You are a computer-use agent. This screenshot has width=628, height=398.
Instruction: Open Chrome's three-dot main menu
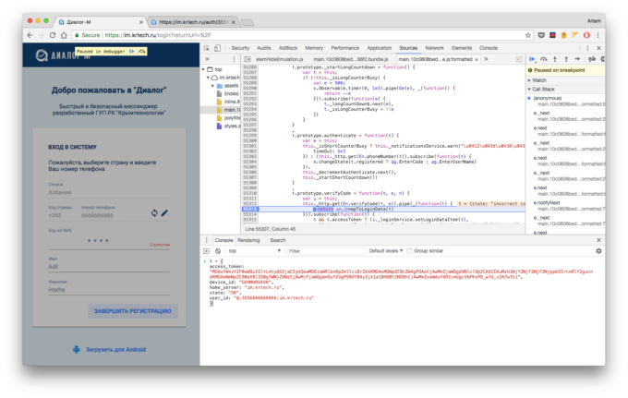pos(598,35)
